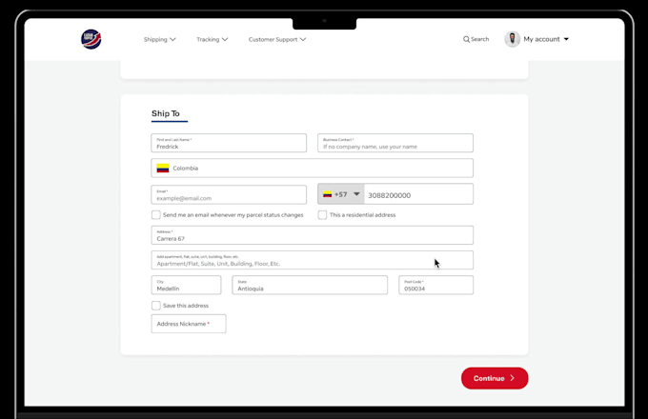Open the Colombia country selector
Screen dimensions: 648x419
[x=312, y=168]
